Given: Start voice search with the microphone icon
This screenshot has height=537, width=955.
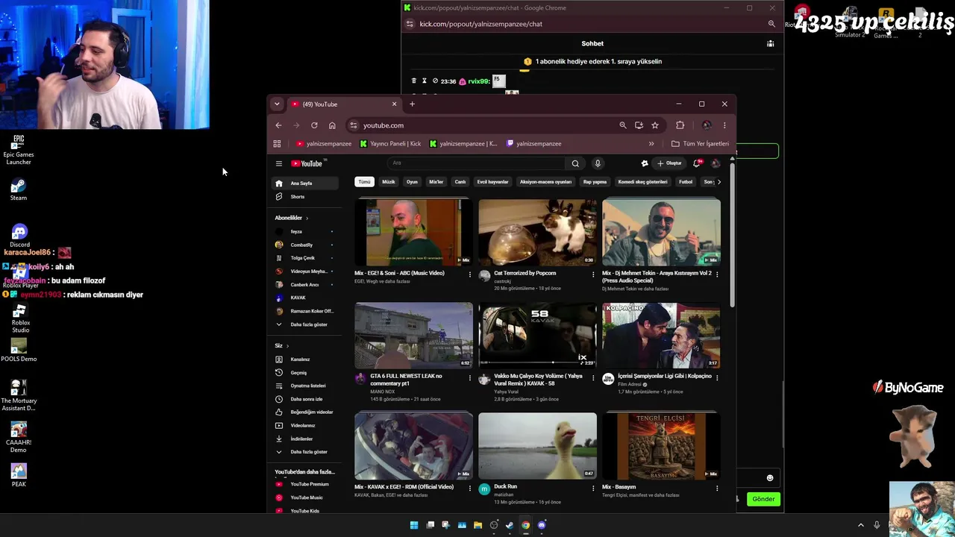Looking at the screenshot, I should tap(598, 163).
